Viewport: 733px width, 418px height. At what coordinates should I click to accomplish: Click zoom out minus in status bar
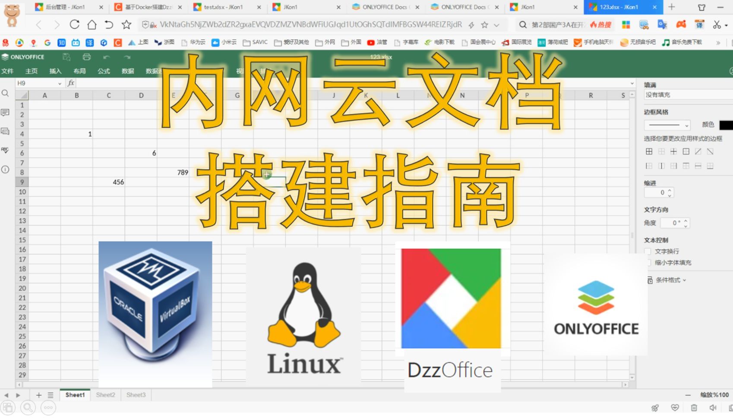(x=688, y=395)
